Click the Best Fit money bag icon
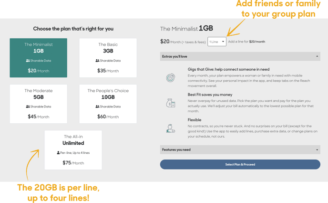Image resolution: width=328 pixels, height=203 pixels. [x=171, y=103]
